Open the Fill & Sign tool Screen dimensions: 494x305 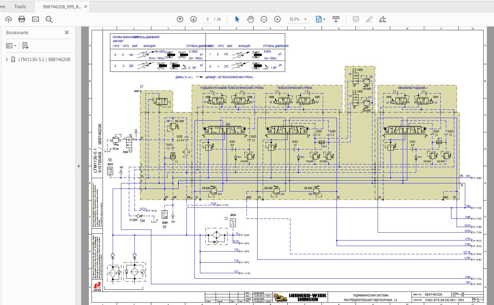point(383,19)
